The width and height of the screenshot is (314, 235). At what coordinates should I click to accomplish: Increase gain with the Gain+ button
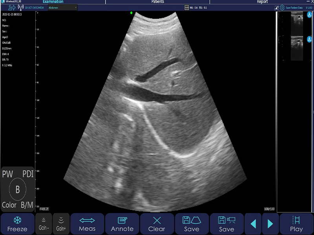pos(61,224)
